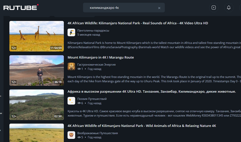Viewport: 241px width, 142px height.
Task: Click the upload video plus icon
Action: tap(213, 8)
